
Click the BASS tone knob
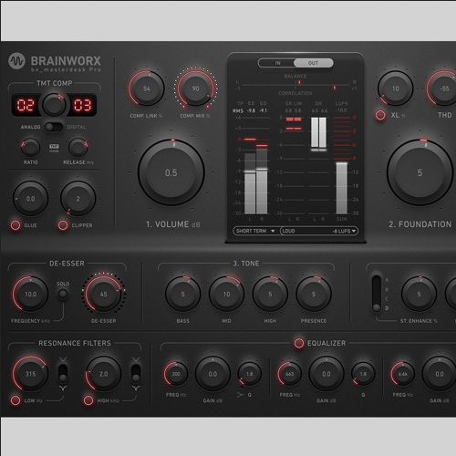[182, 294]
